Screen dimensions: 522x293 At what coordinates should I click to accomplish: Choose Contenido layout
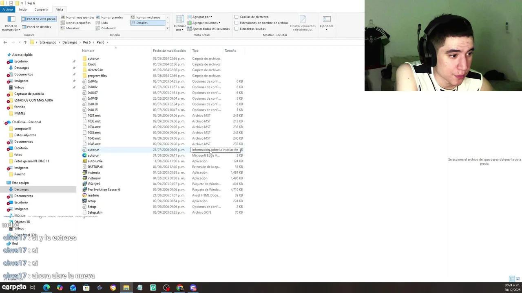[106, 28]
